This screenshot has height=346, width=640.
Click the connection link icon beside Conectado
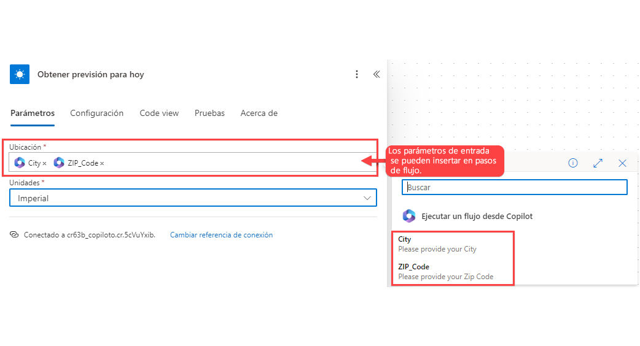14,235
